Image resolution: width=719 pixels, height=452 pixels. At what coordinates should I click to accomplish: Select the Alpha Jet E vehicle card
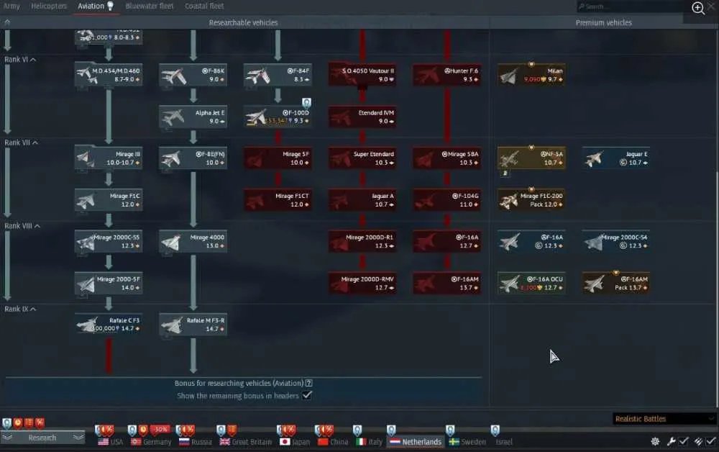point(193,117)
